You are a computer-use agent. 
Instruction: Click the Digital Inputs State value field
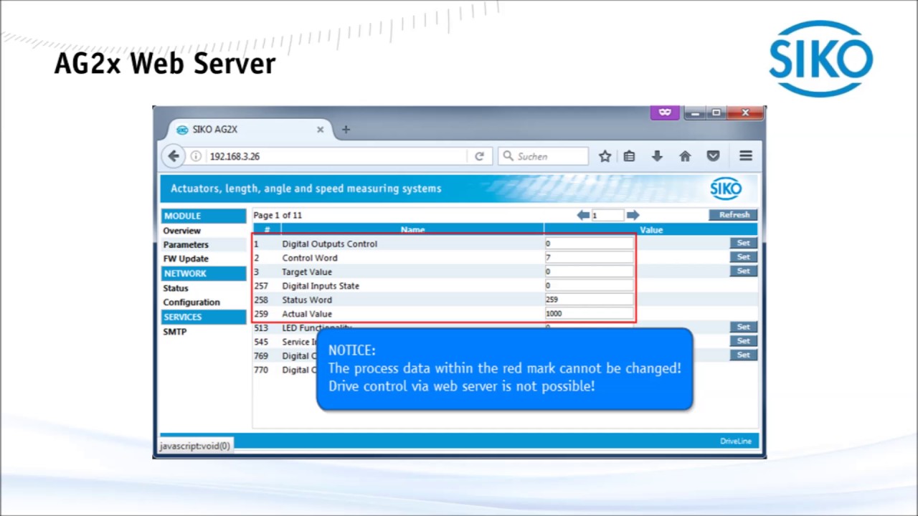(x=589, y=285)
